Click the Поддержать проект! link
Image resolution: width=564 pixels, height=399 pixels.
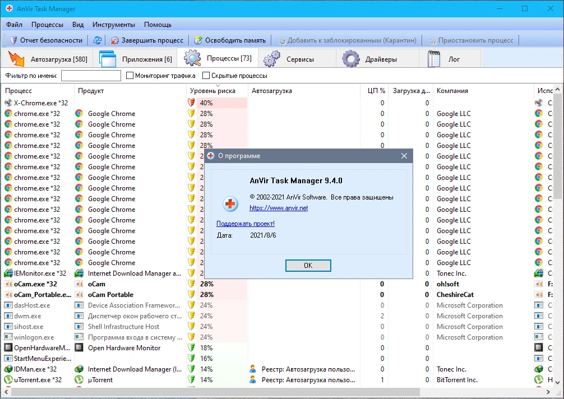[x=246, y=224]
